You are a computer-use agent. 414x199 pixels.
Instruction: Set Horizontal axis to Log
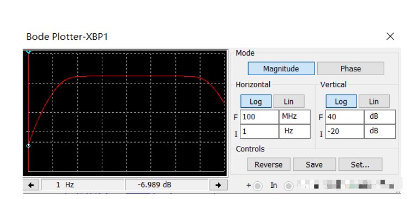pyautogui.click(x=256, y=101)
